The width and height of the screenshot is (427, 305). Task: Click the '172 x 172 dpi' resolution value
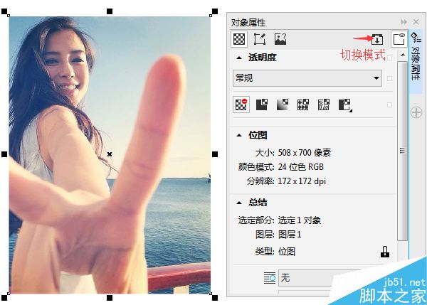click(x=302, y=181)
